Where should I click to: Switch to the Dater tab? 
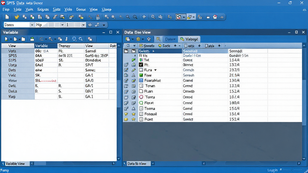click(170, 39)
